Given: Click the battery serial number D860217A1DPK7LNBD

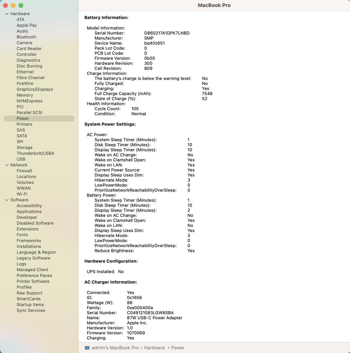Looking at the screenshot, I should 167,33.
